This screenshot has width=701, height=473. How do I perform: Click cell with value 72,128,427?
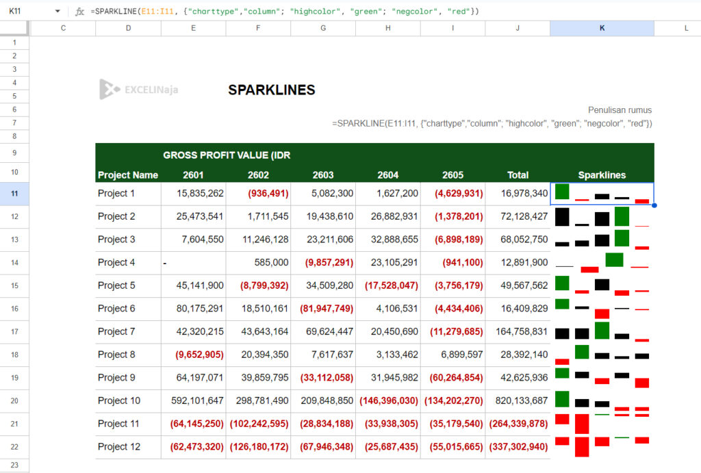tap(518, 216)
